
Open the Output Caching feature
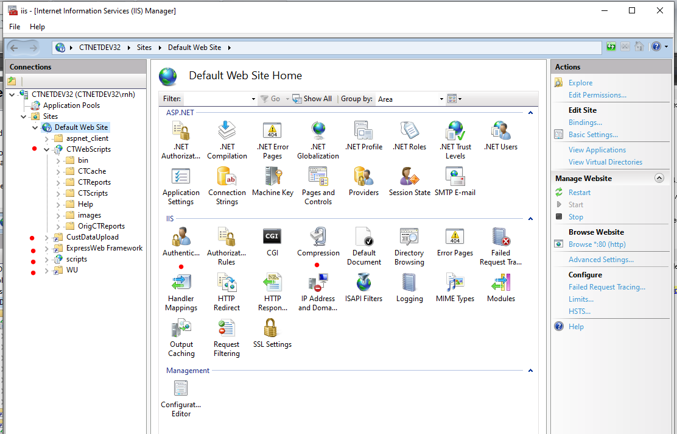[x=181, y=338]
